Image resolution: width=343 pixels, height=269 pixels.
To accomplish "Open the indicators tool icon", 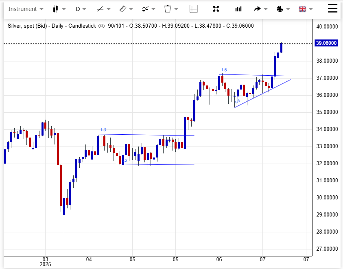I will tap(145, 9).
